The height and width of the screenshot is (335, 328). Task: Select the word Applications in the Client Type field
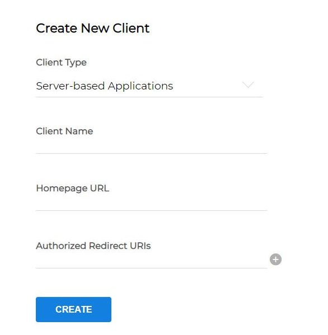tap(140, 87)
